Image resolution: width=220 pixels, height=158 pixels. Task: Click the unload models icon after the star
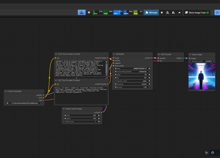point(168,13)
